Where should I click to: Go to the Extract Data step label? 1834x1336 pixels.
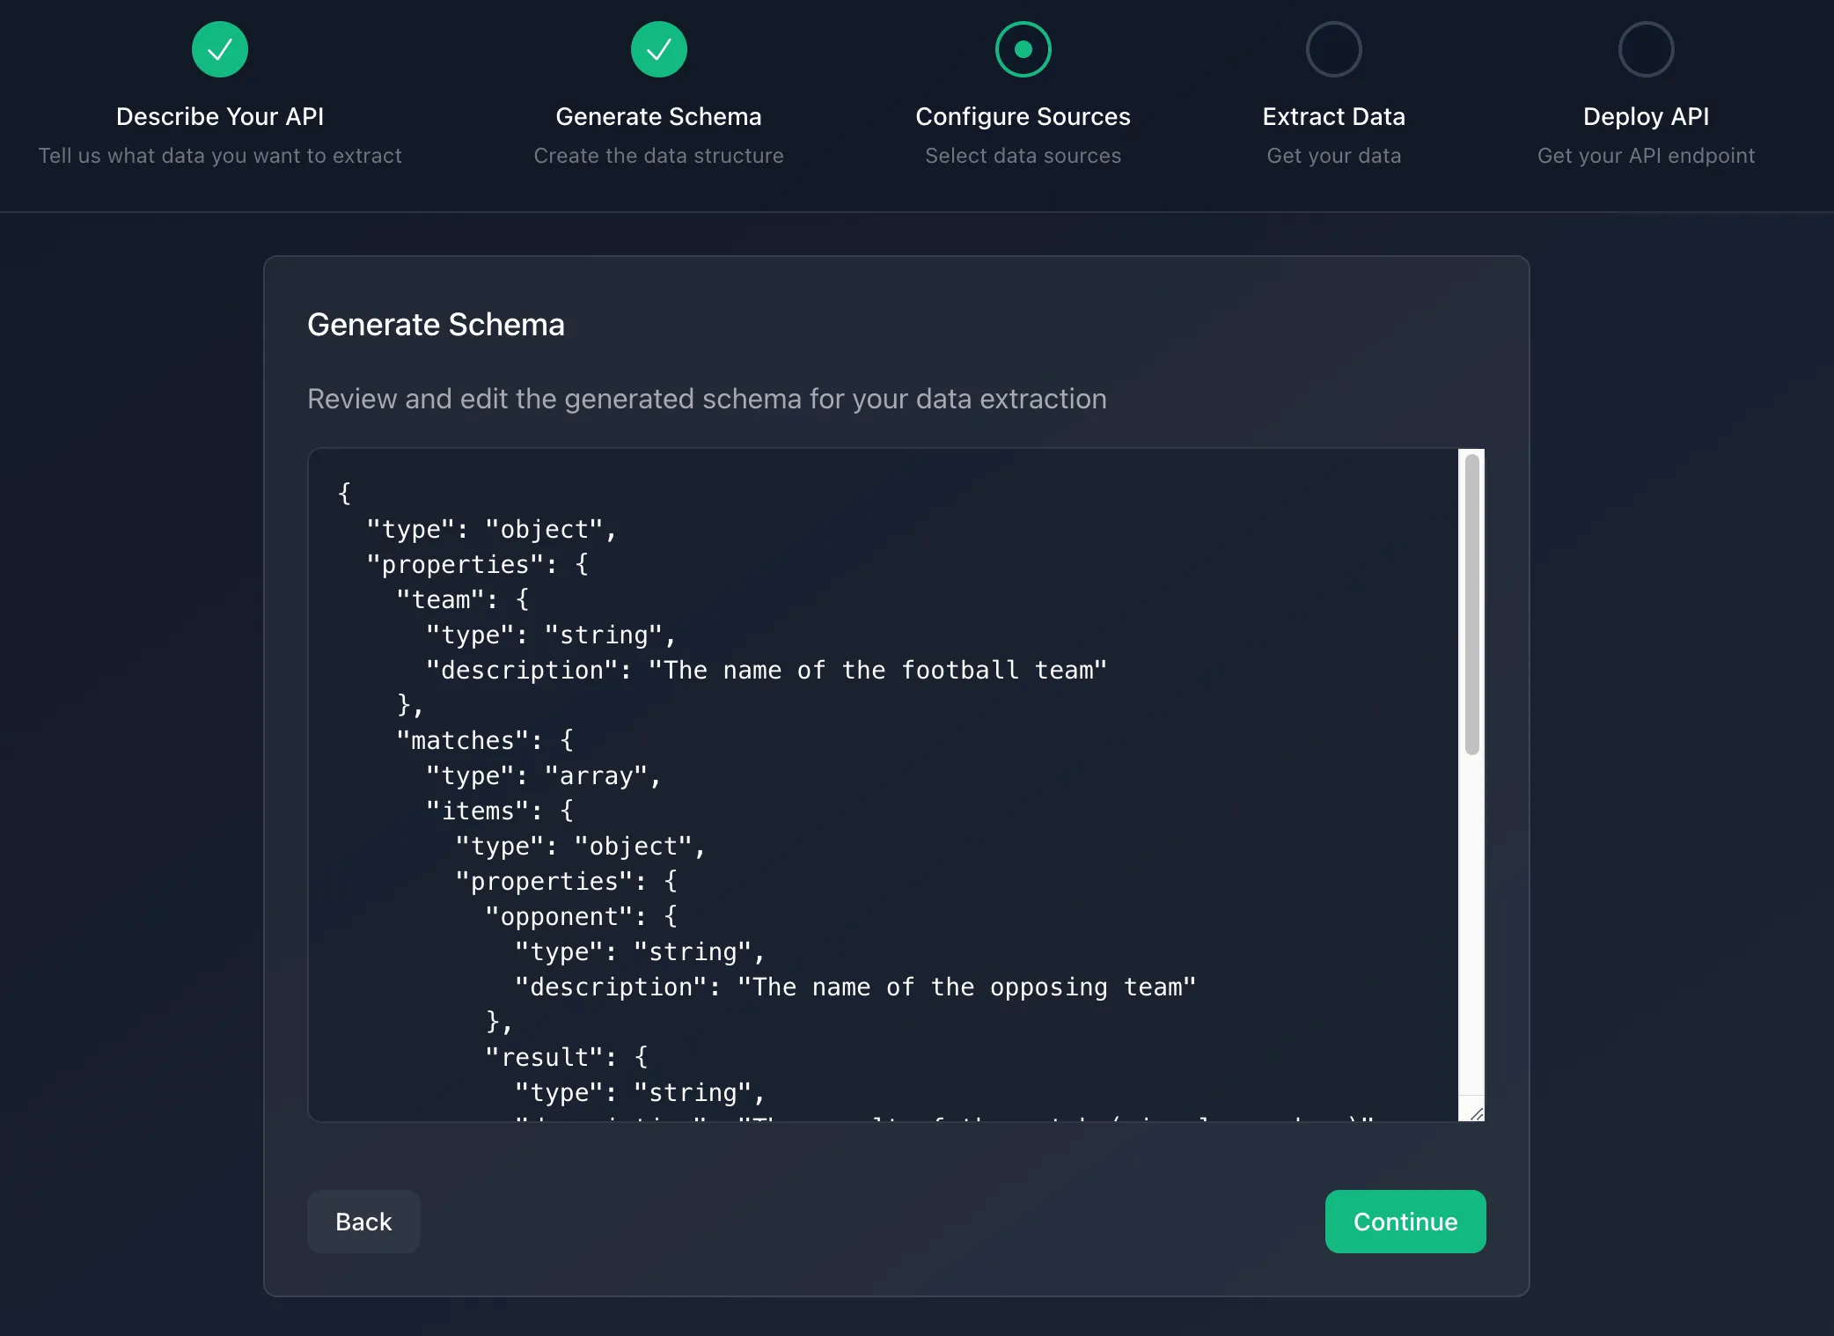pos(1333,116)
